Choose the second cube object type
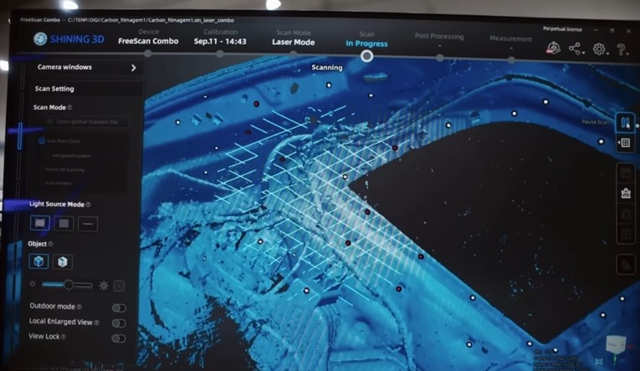The width and height of the screenshot is (640, 371). click(x=64, y=262)
